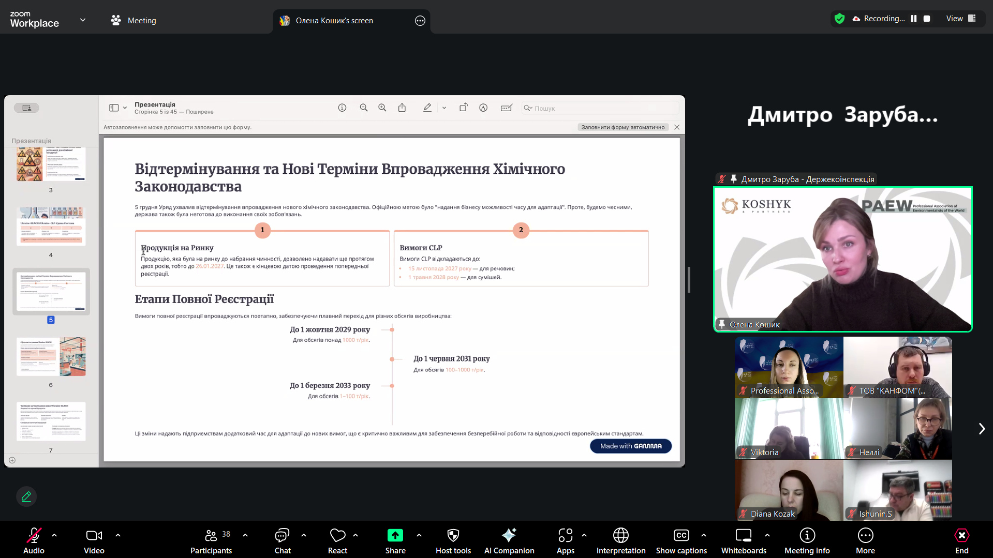Toggle the Video camera
The height and width of the screenshot is (558, 993).
pos(94,540)
